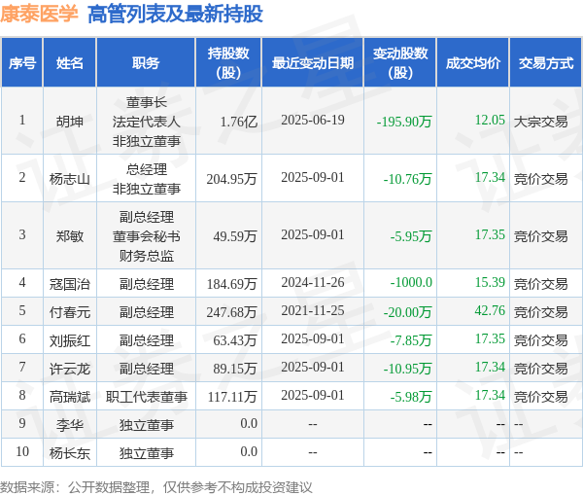Click 付春元's 42.76 average price
This screenshot has width=583, height=496.
(x=490, y=310)
